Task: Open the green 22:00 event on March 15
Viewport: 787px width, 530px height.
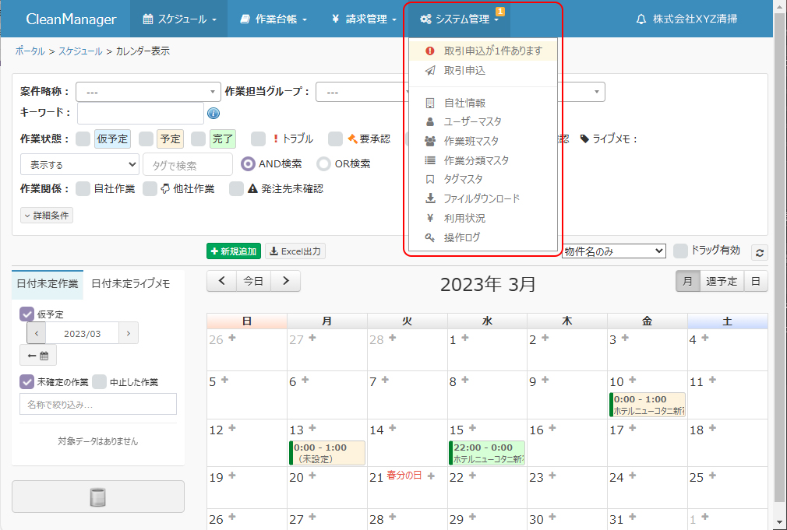Action: [x=487, y=453]
